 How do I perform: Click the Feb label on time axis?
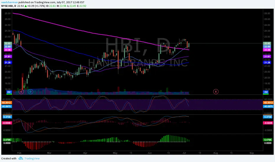(x=19, y=153)
